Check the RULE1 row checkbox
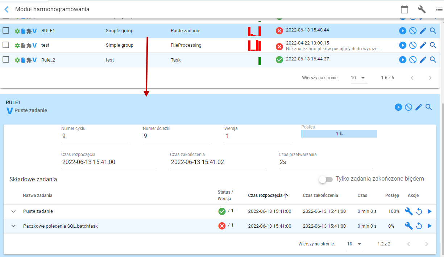This screenshot has width=444, height=257. 6,31
